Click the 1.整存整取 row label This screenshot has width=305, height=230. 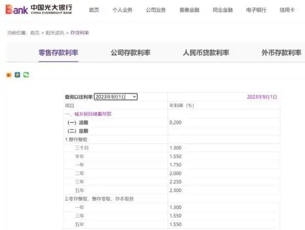[76, 140]
